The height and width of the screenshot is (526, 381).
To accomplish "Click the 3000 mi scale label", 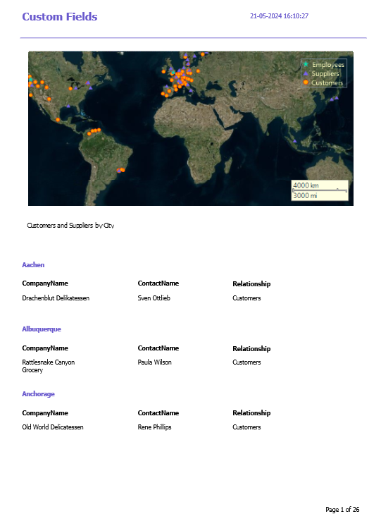I will (x=305, y=195).
